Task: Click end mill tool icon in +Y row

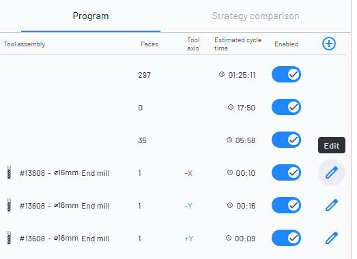Action: (x=9, y=238)
